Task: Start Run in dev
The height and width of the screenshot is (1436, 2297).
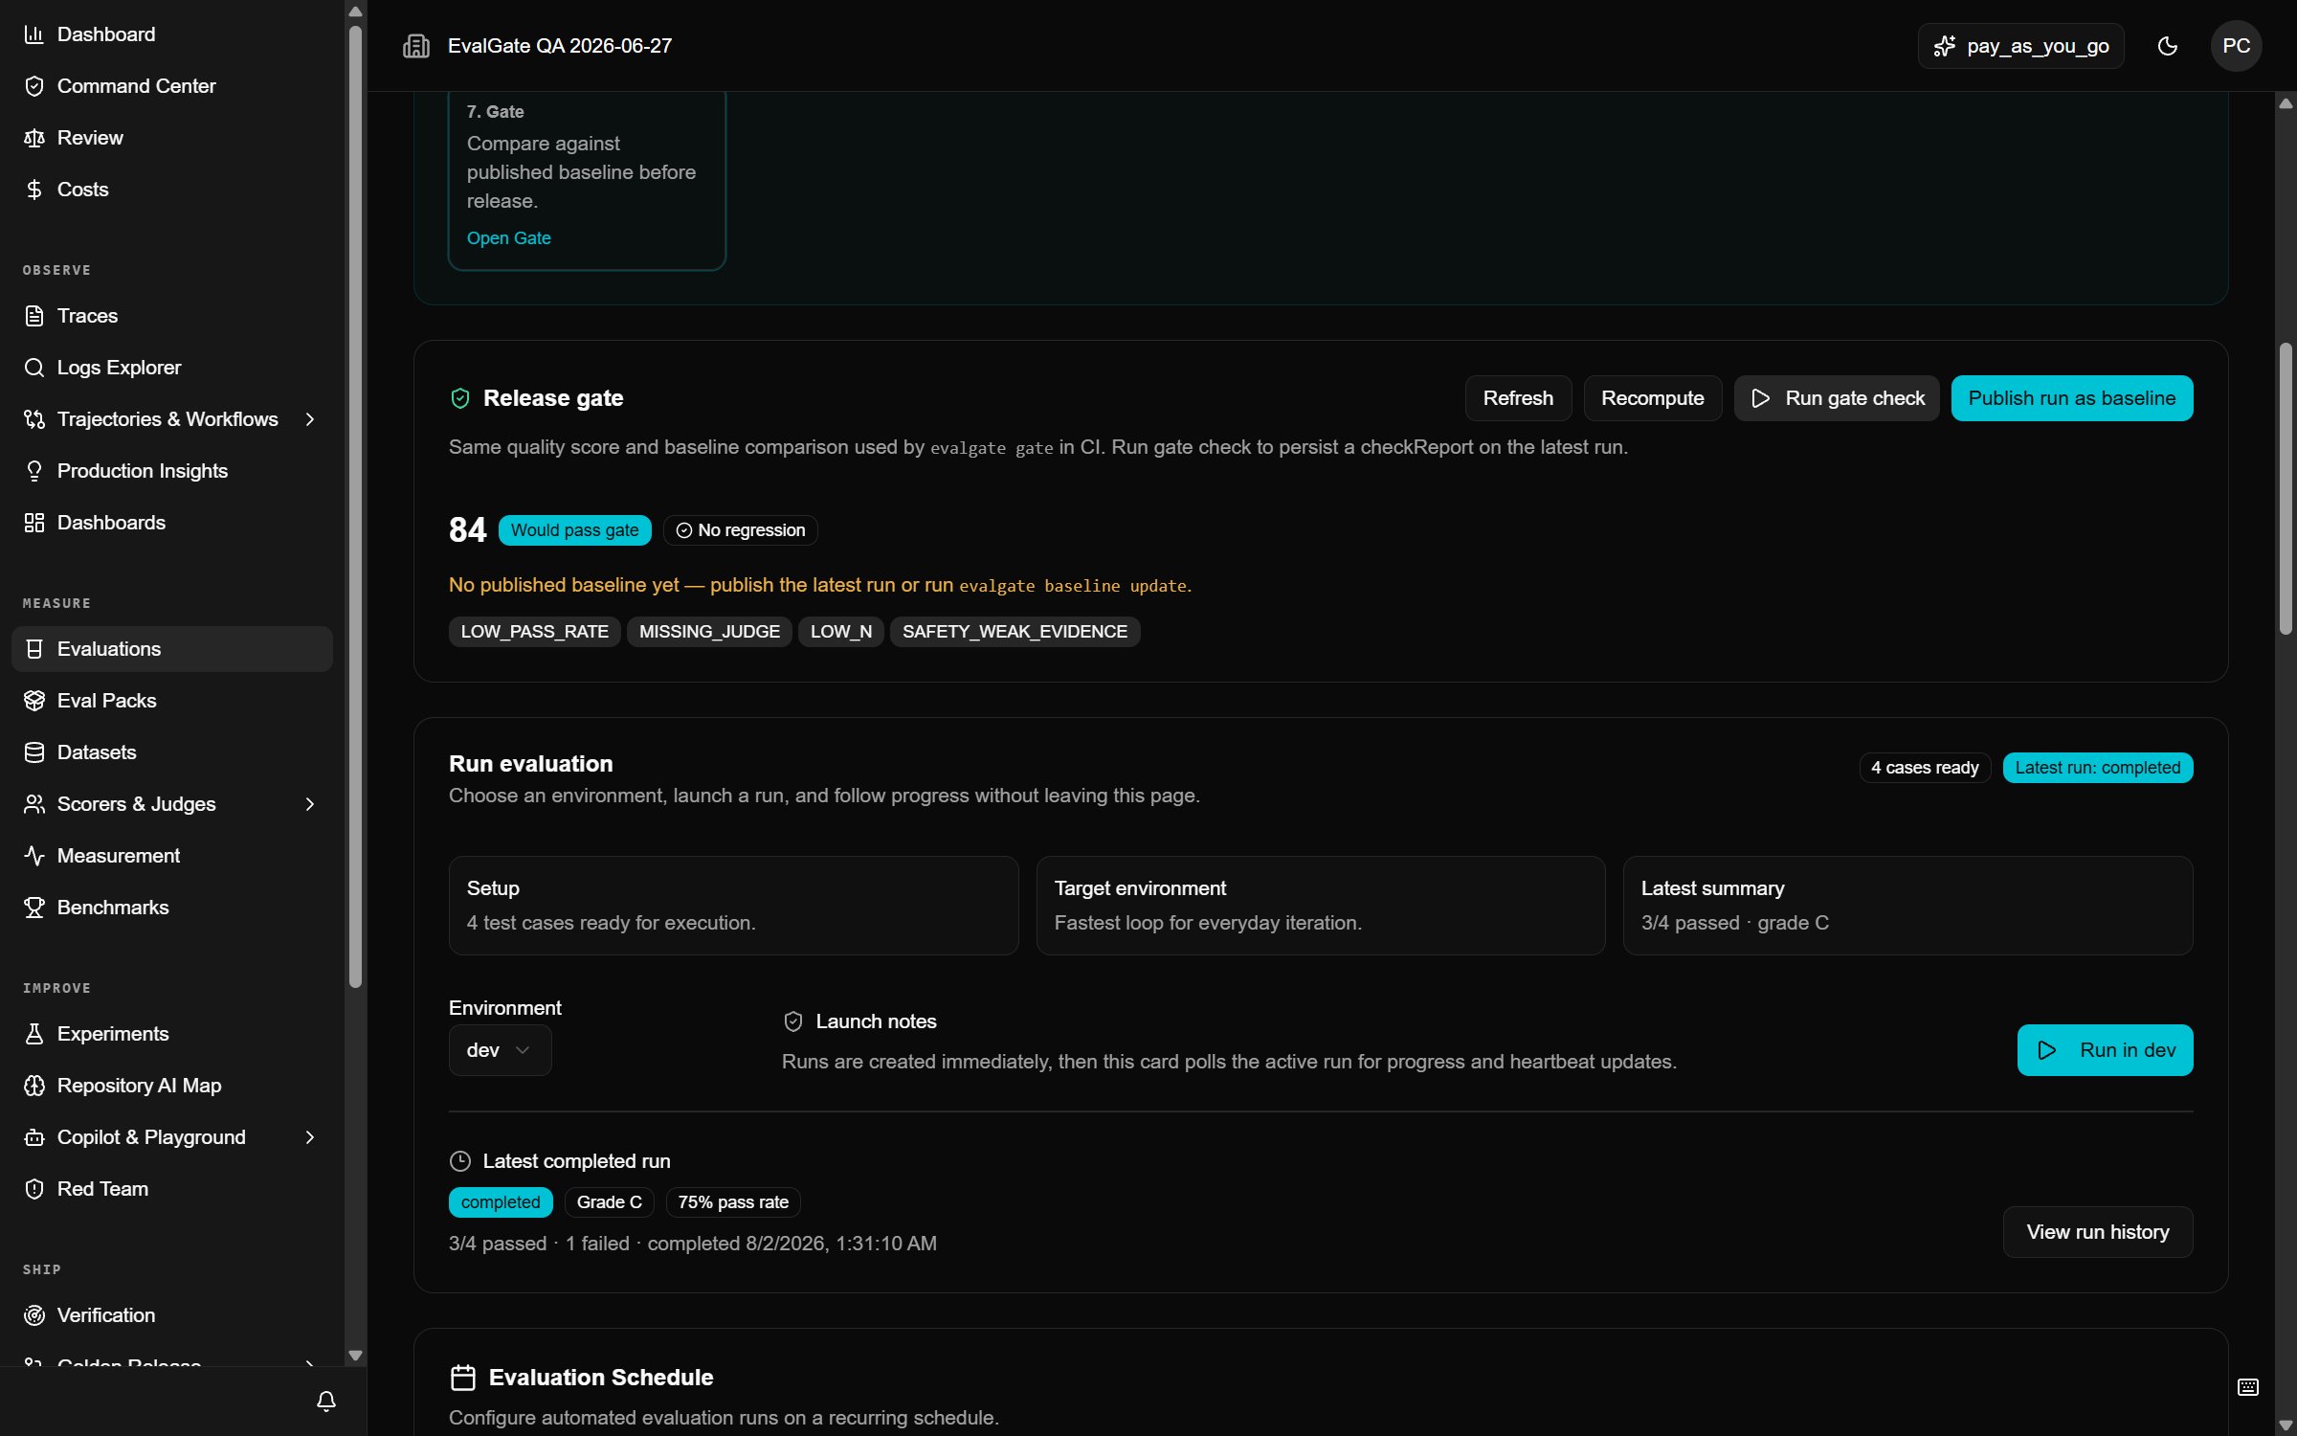Action: tap(2106, 1050)
